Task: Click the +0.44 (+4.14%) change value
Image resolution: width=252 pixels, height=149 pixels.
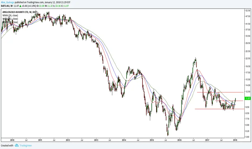Action: tap(29, 6)
